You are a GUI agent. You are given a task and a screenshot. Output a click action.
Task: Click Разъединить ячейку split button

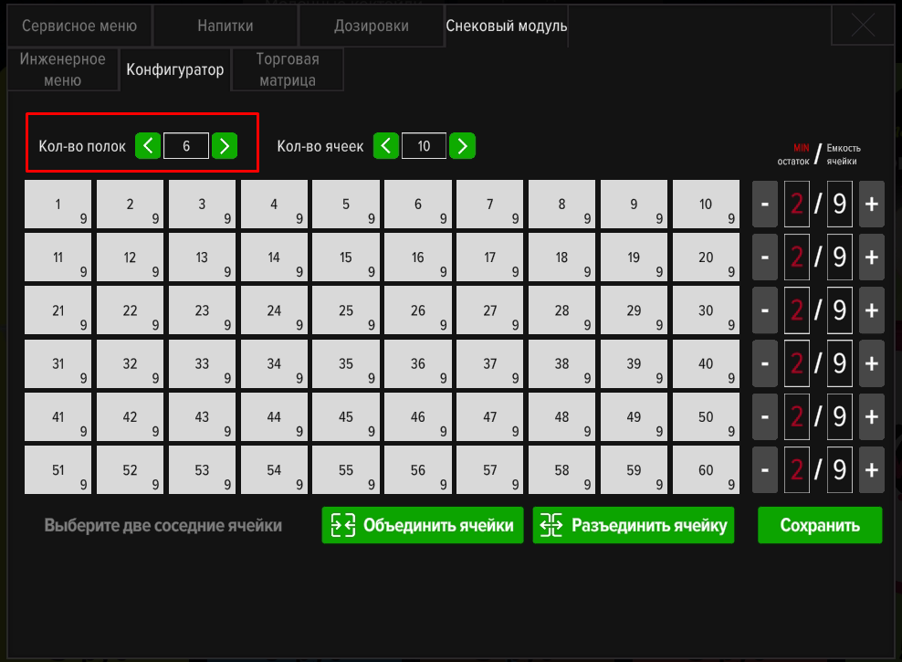pos(634,525)
